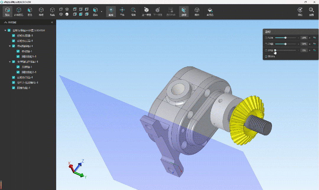Open the 爆炸 (explode) view tool
Screen dimensions: 319x190
click(x=197, y=12)
